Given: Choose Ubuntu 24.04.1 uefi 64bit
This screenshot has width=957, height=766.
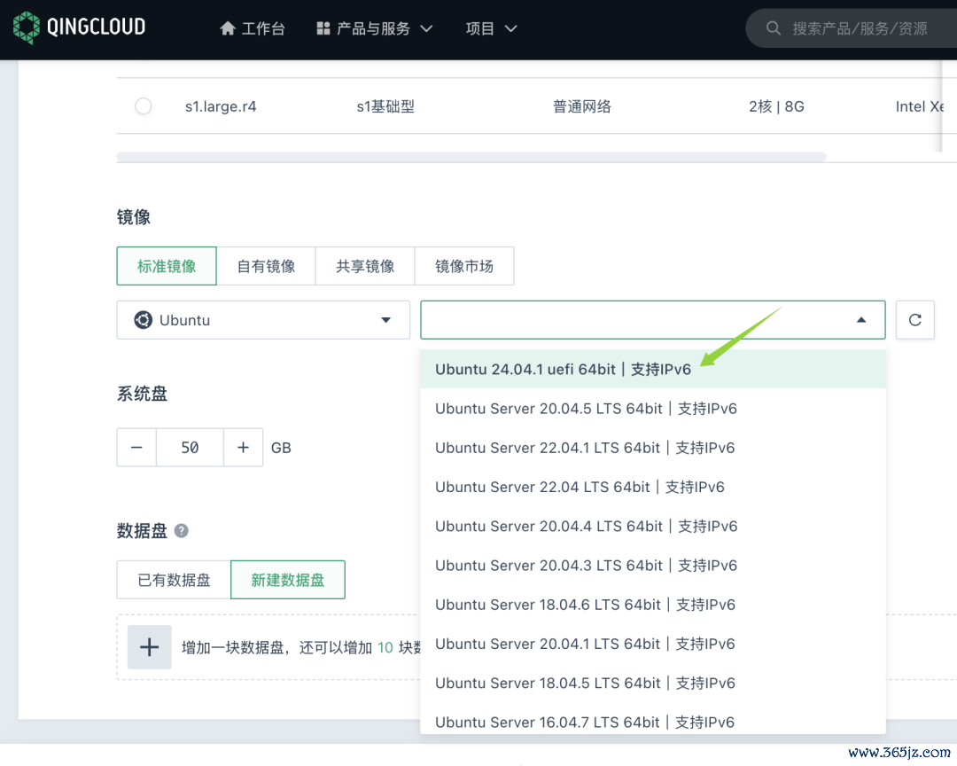Looking at the screenshot, I should 652,369.
